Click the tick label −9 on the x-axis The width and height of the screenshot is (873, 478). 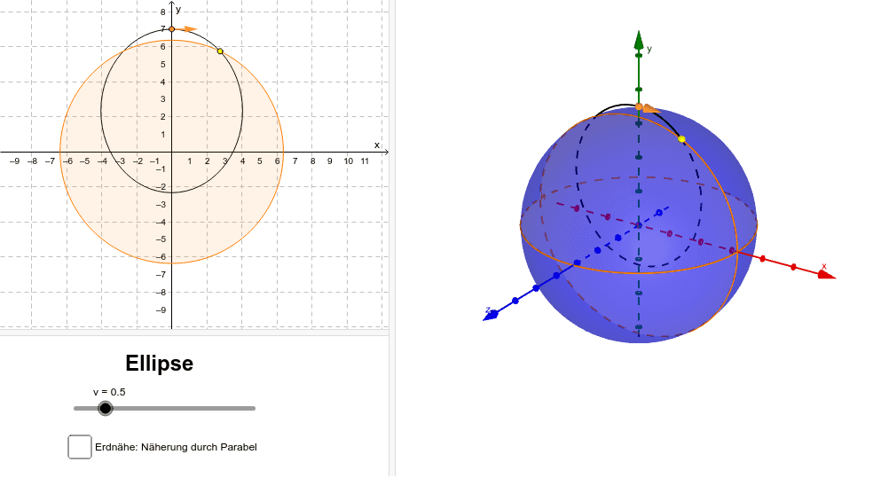pos(14,161)
